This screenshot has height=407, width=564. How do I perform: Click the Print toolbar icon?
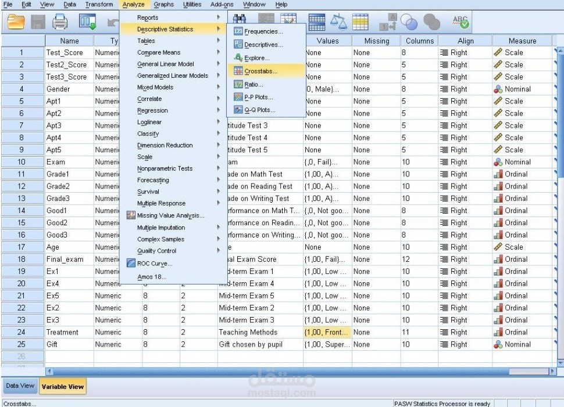pos(60,21)
